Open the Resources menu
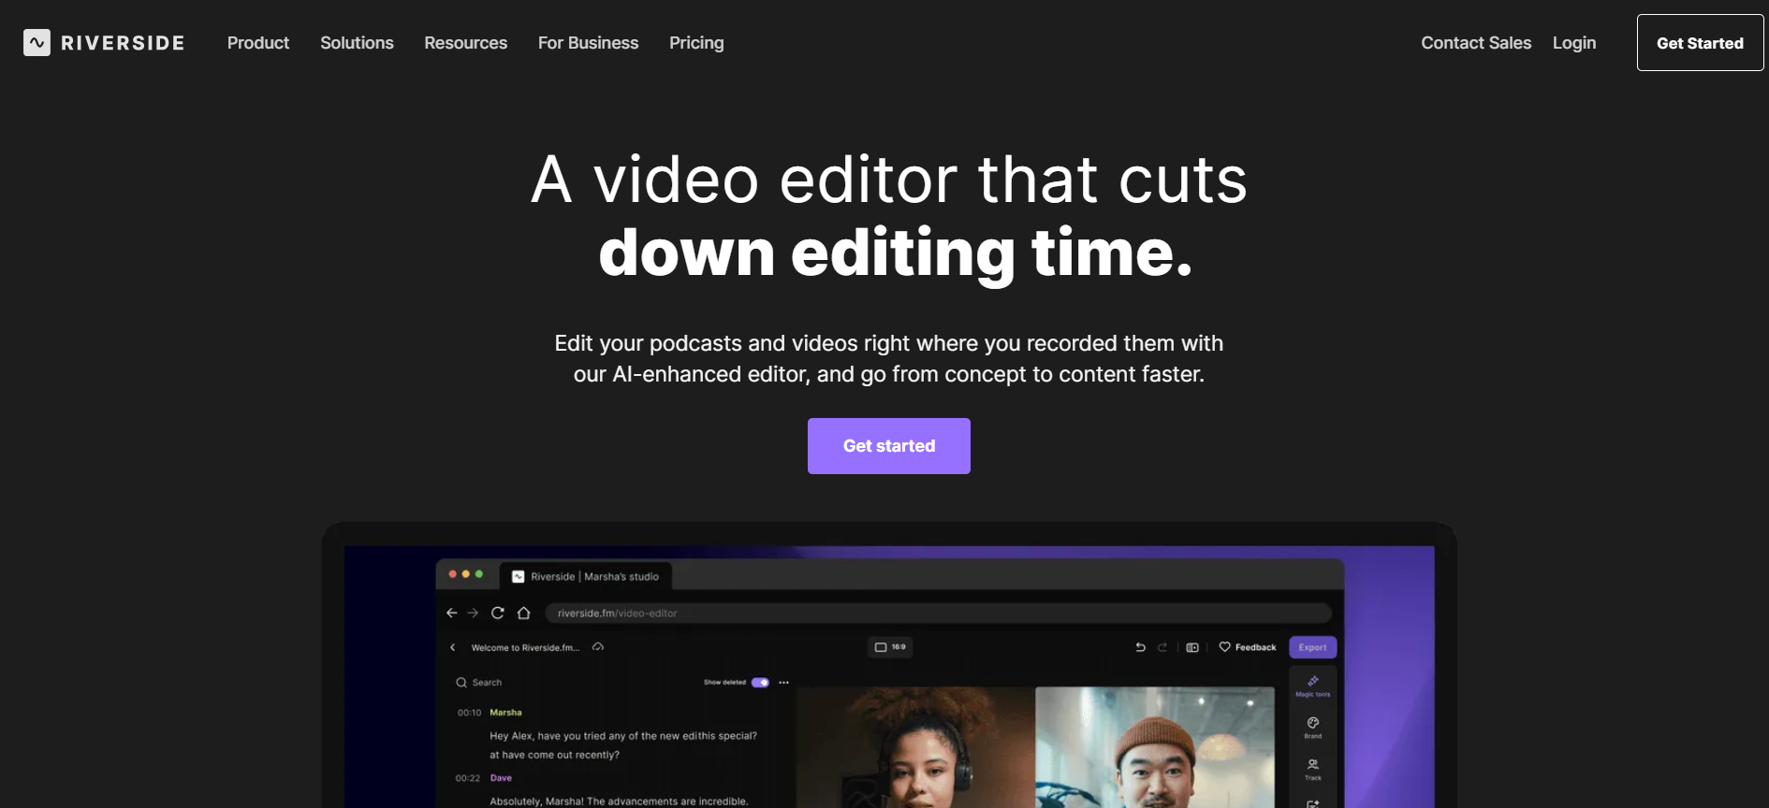 point(465,43)
